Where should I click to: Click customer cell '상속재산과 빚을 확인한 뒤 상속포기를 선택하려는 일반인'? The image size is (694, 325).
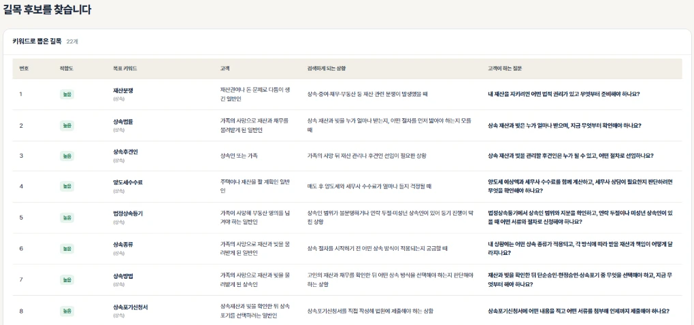(255, 311)
